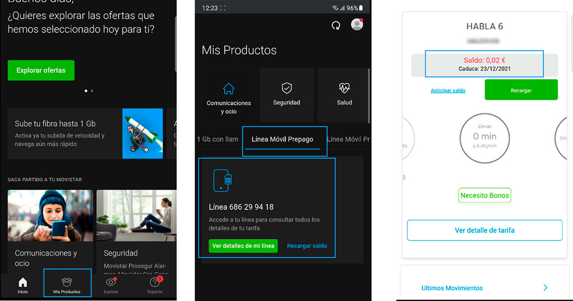Select Comunicaciones y ocio house tile

(x=229, y=95)
